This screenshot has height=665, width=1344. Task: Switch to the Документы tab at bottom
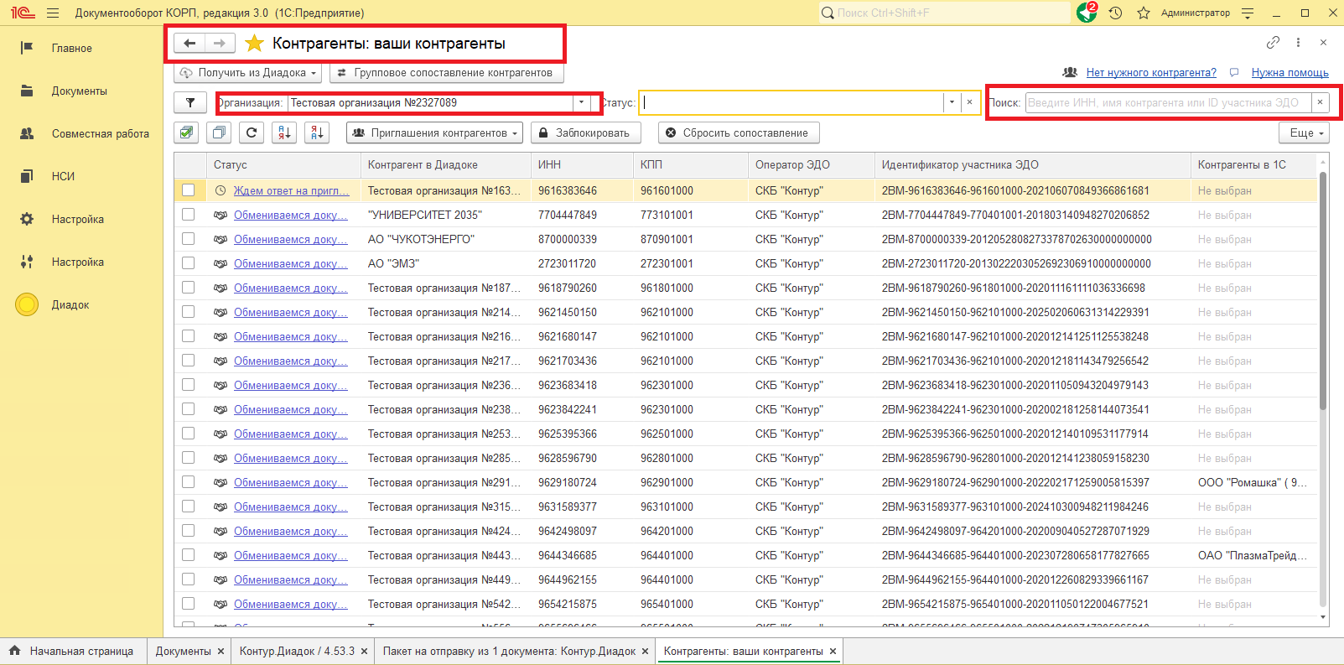click(183, 651)
